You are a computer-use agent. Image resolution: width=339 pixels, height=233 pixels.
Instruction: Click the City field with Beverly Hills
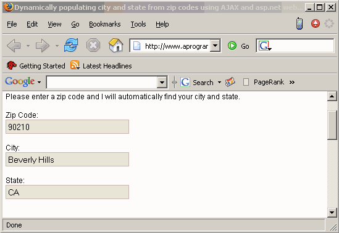(x=67, y=160)
